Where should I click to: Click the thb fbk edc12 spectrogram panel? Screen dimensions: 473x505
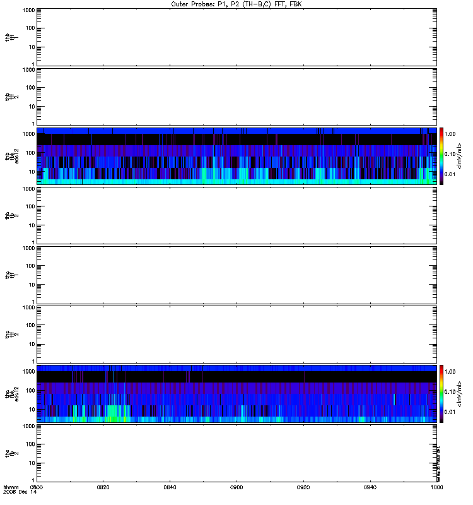point(237,156)
